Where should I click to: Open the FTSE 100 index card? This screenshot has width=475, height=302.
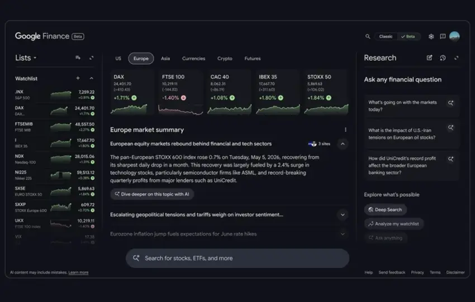click(180, 93)
